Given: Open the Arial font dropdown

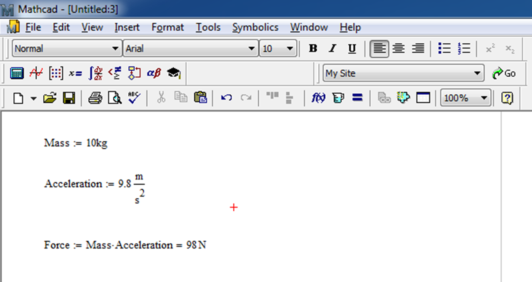Looking at the screenshot, I should [252, 48].
